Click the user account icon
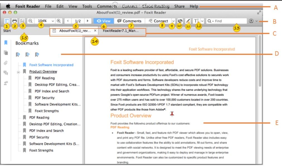282x167 pixels. click(x=251, y=21)
